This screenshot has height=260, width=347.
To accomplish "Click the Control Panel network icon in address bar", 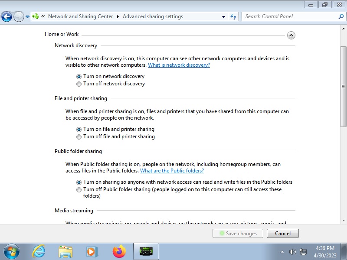I will (x=36, y=16).
